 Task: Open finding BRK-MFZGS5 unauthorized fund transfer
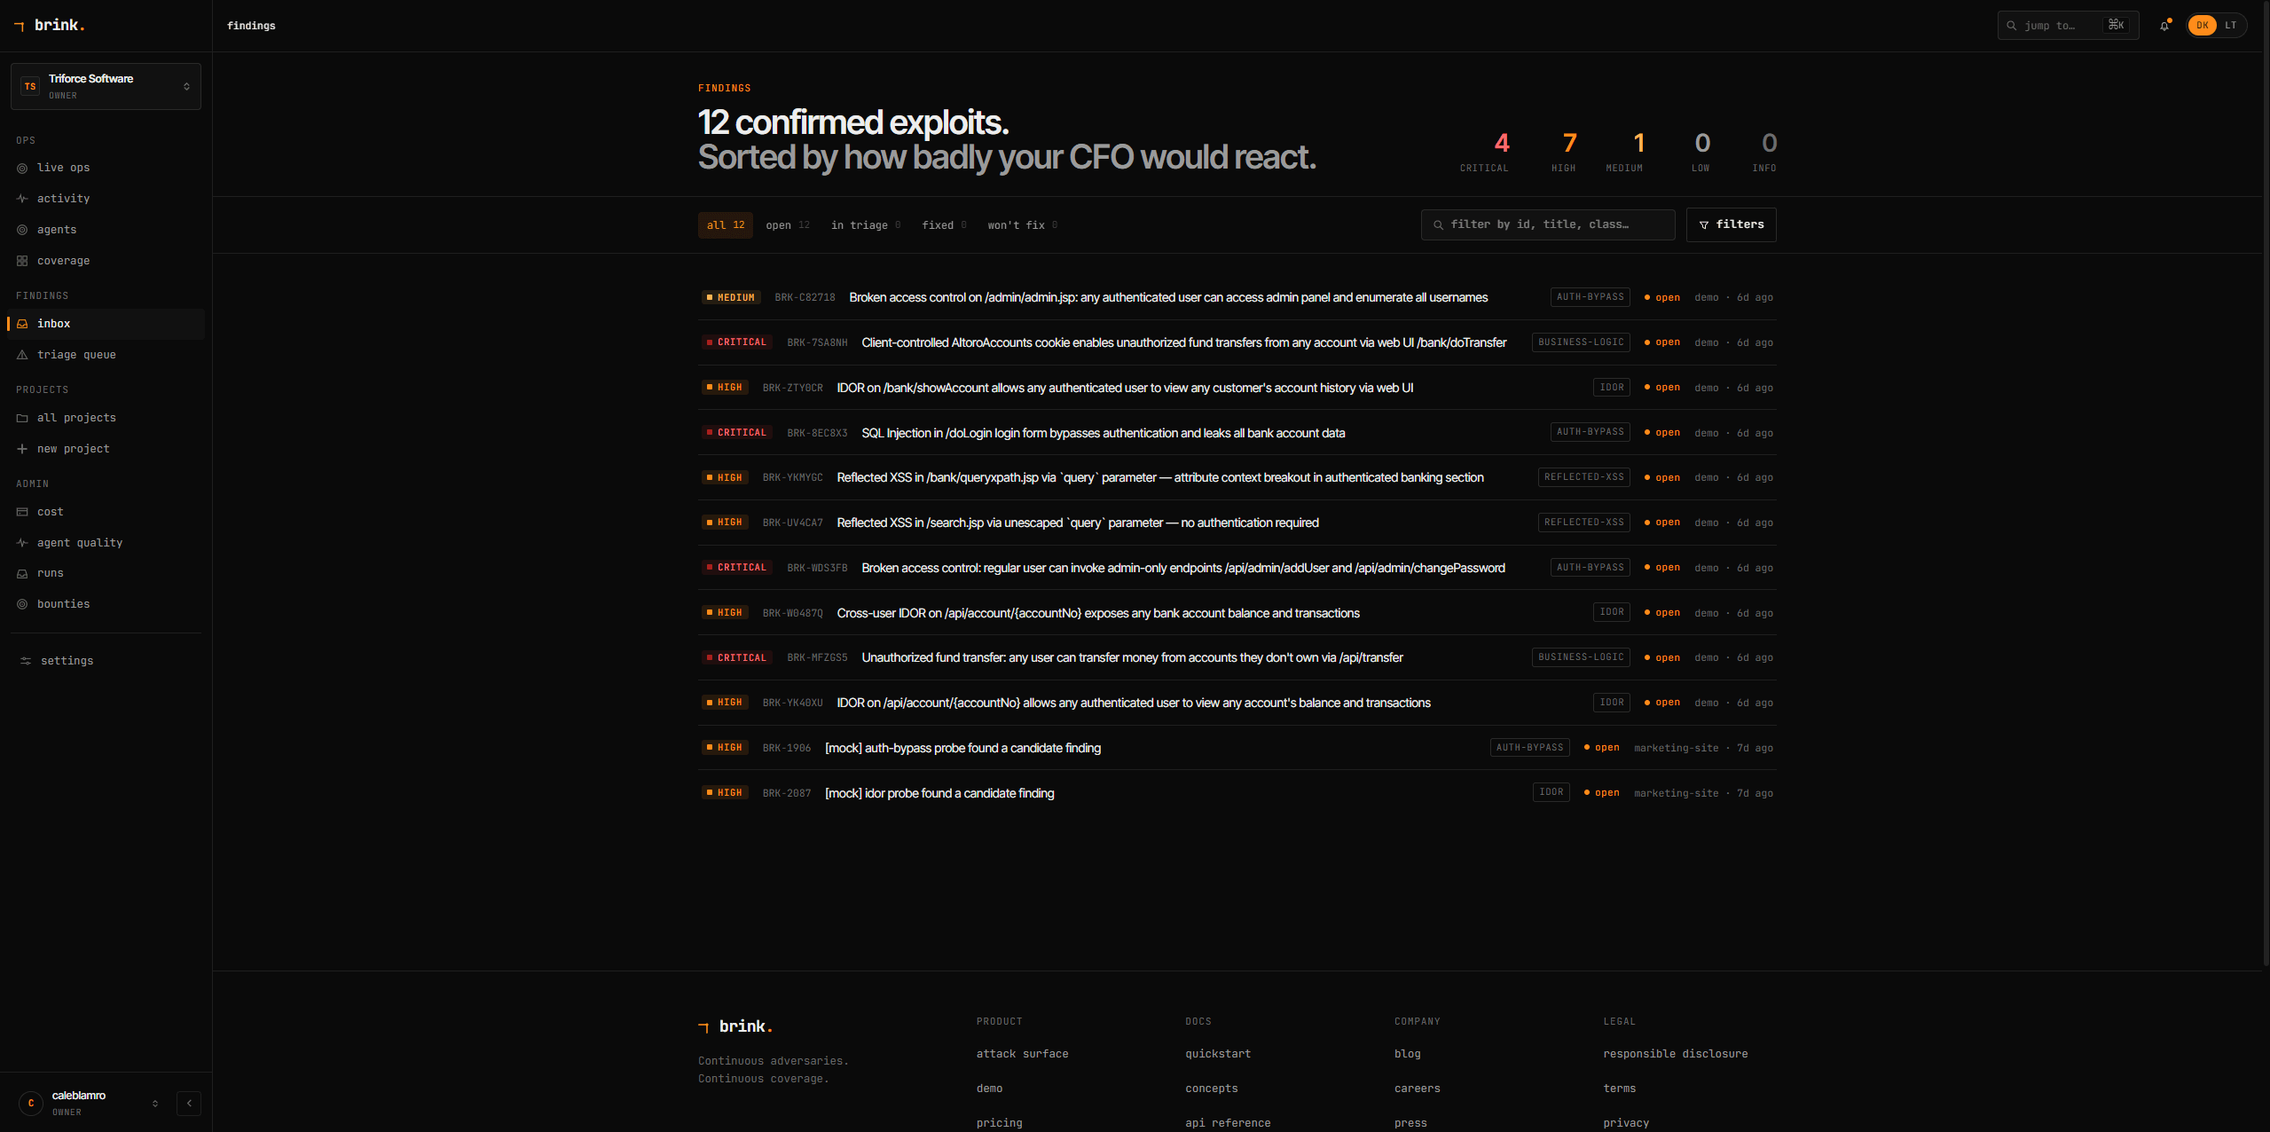point(1237,657)
